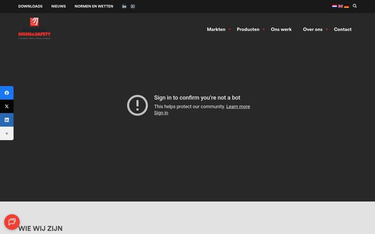The height and width of the screenshot is (234, 375).
Task: Click the 'WIE WIJ ZIJN' heading
Action: point(41,228)
